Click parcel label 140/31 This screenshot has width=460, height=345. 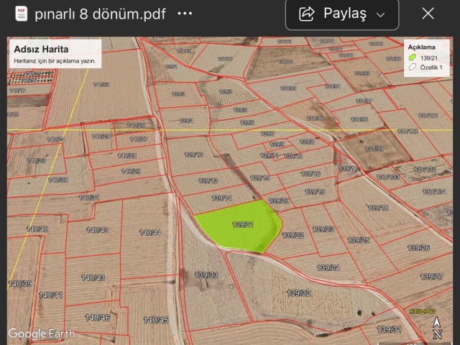click(x=89, y=198)
